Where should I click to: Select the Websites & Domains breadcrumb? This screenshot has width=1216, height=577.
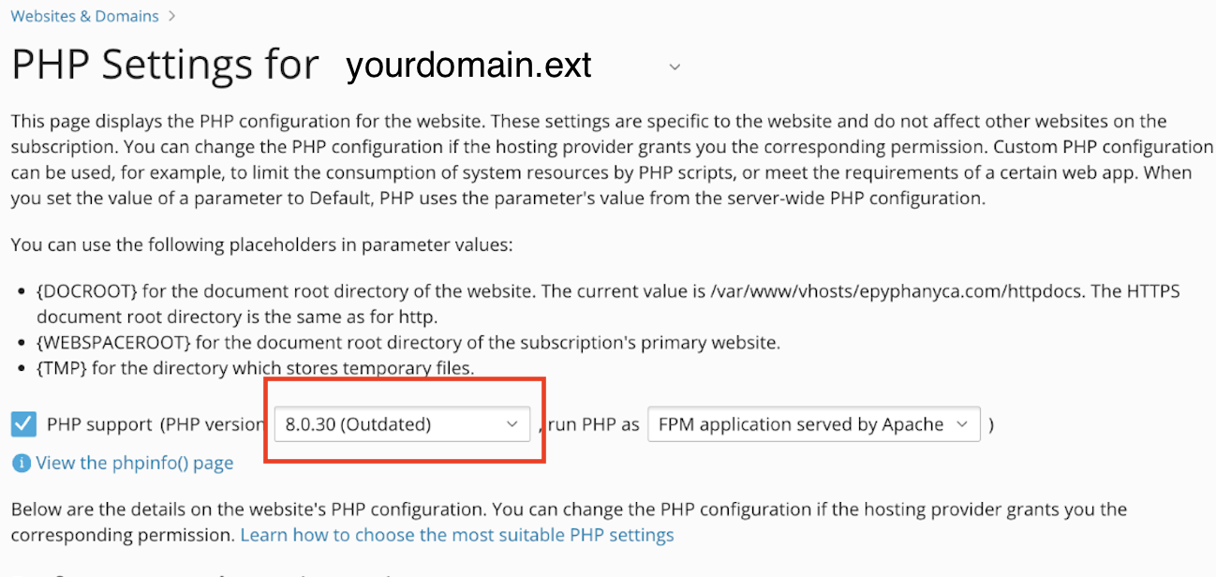(84, 15)
